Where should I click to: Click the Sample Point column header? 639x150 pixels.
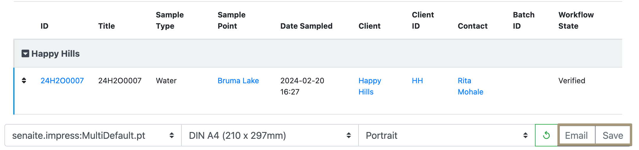point(231,20)
